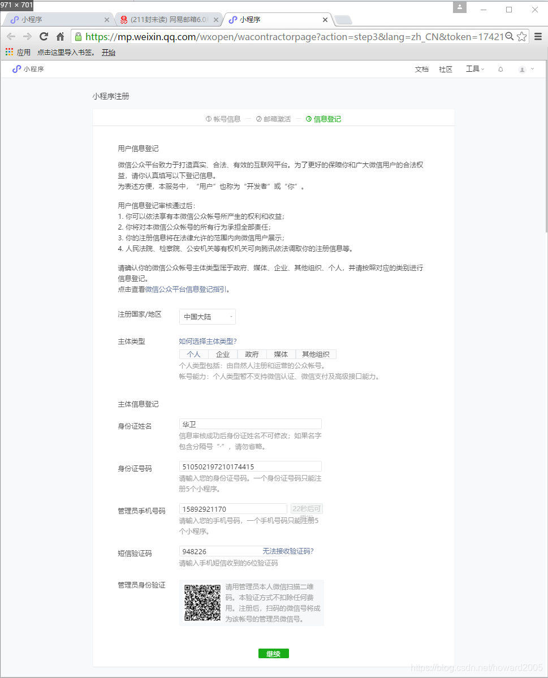The width and height of the screenshot is (548, 678).
Task: Click the 身份证姓名 input field
Action: click(x=250, y=423)
